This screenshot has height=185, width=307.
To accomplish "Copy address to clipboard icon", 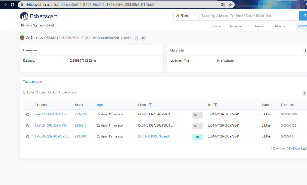I will pyautogui.click(x=136, y=38).
